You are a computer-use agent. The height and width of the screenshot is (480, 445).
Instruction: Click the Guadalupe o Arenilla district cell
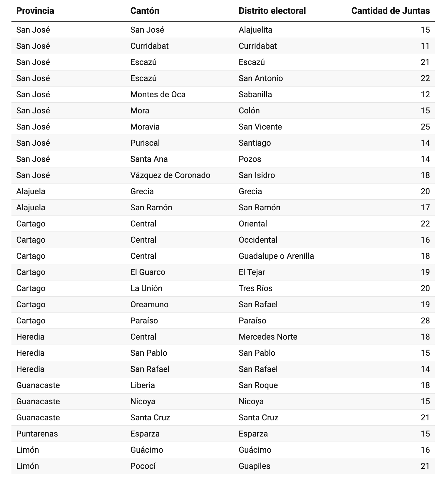click(x=276, y=256)
